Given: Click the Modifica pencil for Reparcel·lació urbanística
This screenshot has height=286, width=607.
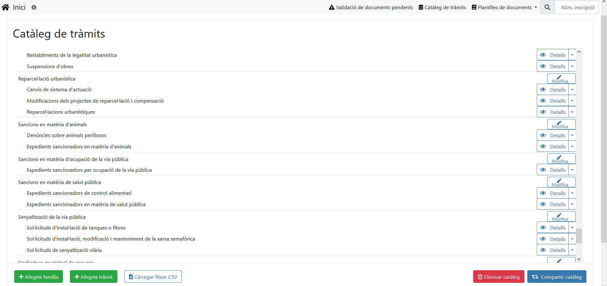Looking at the screenshot, I should point(561,79).
